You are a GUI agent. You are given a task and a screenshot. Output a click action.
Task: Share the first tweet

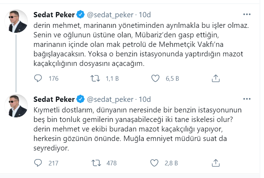tap(216, 78)
